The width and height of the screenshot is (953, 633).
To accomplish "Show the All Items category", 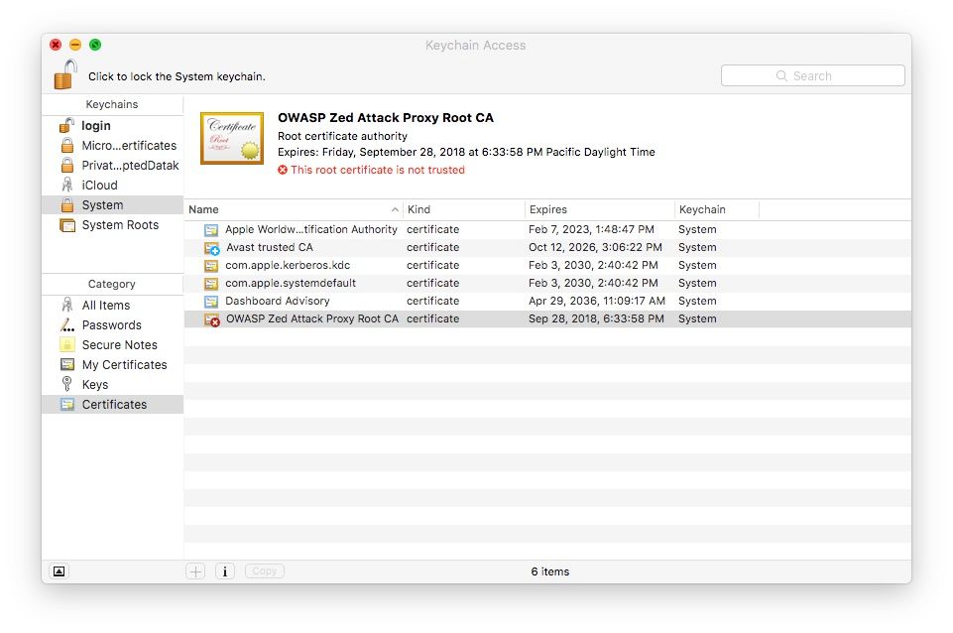I will pyautogui.click(x=112, y=306).
